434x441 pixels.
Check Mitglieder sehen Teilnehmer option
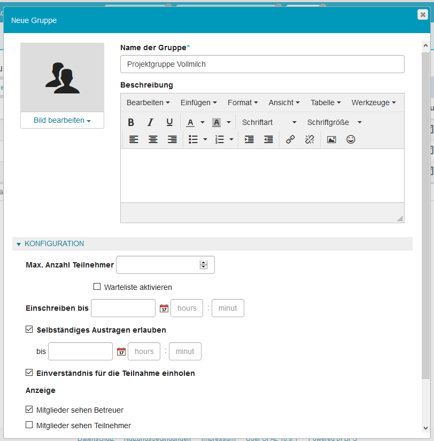(x=29, y=425)
